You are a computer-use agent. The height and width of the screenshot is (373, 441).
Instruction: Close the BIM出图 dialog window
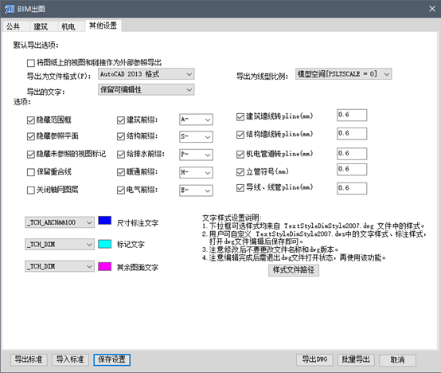tap(432, 9)
